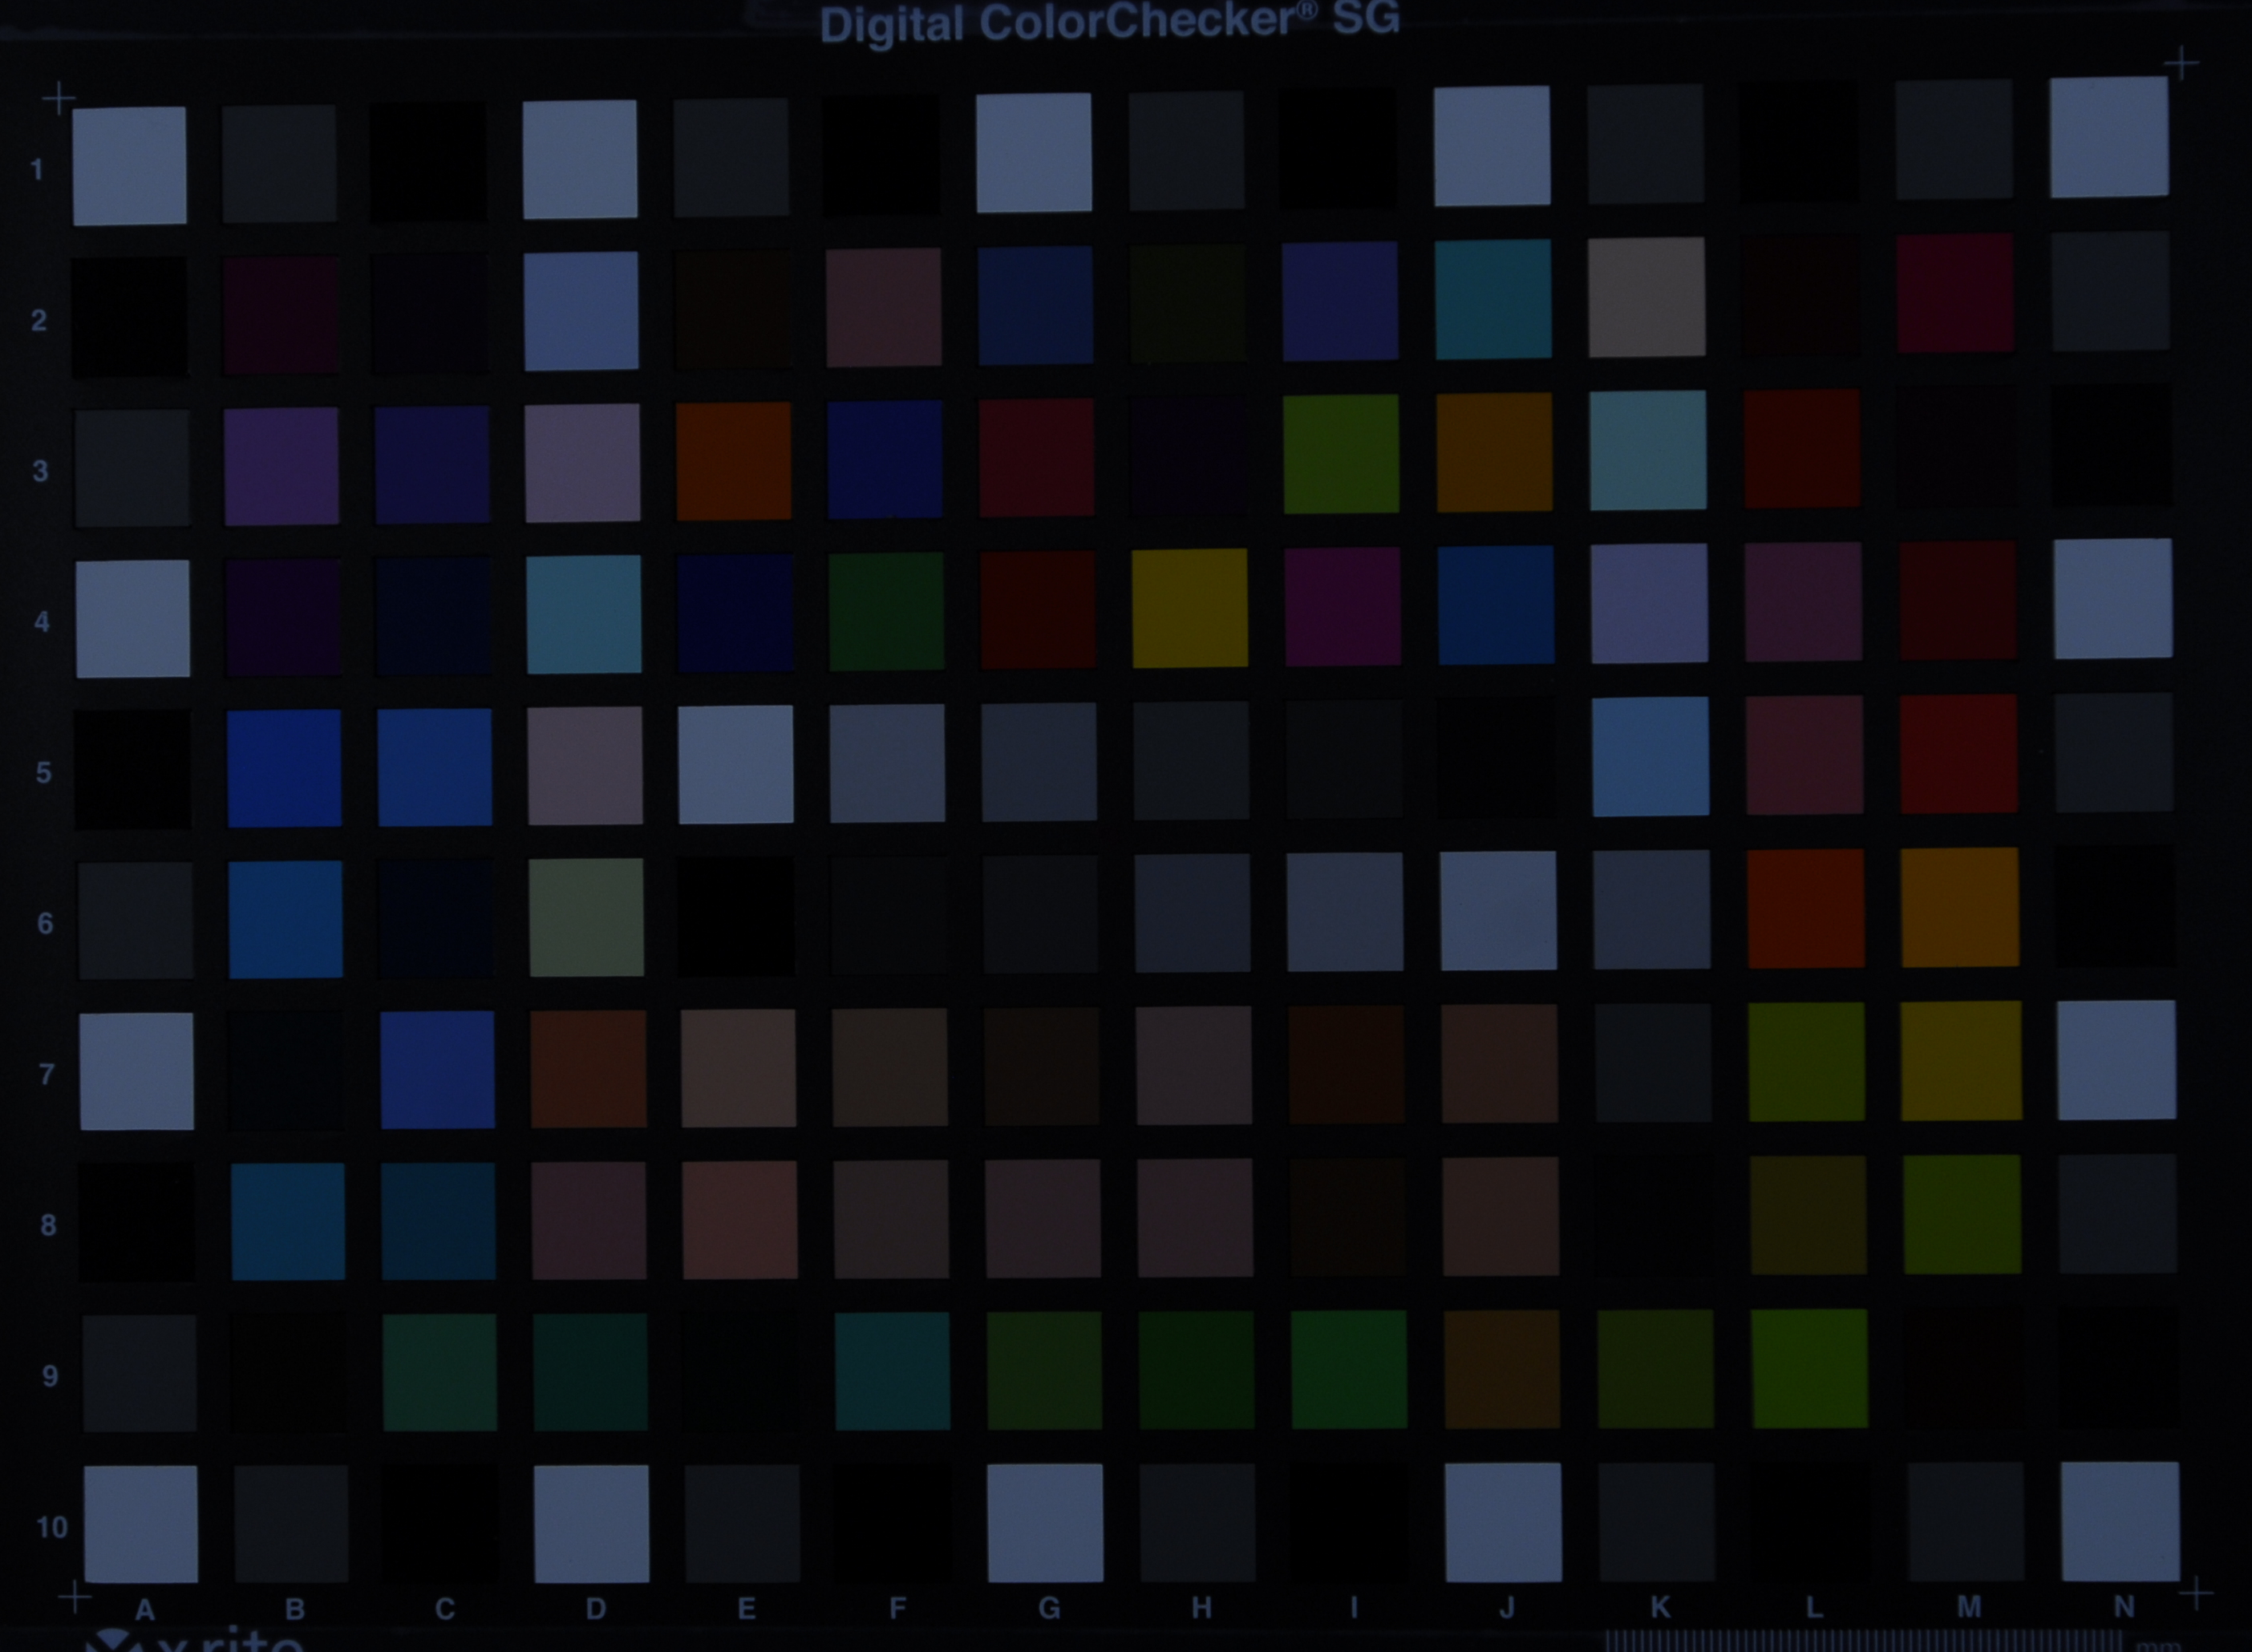This screenshot has width=2252, height=1652.
Task: Select the teal patch at J2
Action: coord(1493,299)
